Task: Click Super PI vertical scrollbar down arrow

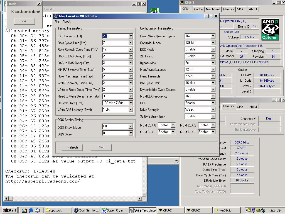Action: tap(144, 194)
